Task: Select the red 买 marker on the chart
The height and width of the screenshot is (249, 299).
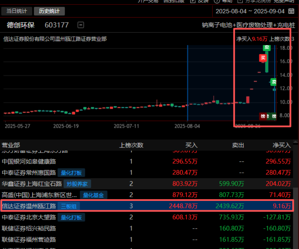Action: (x=263, y=58)
